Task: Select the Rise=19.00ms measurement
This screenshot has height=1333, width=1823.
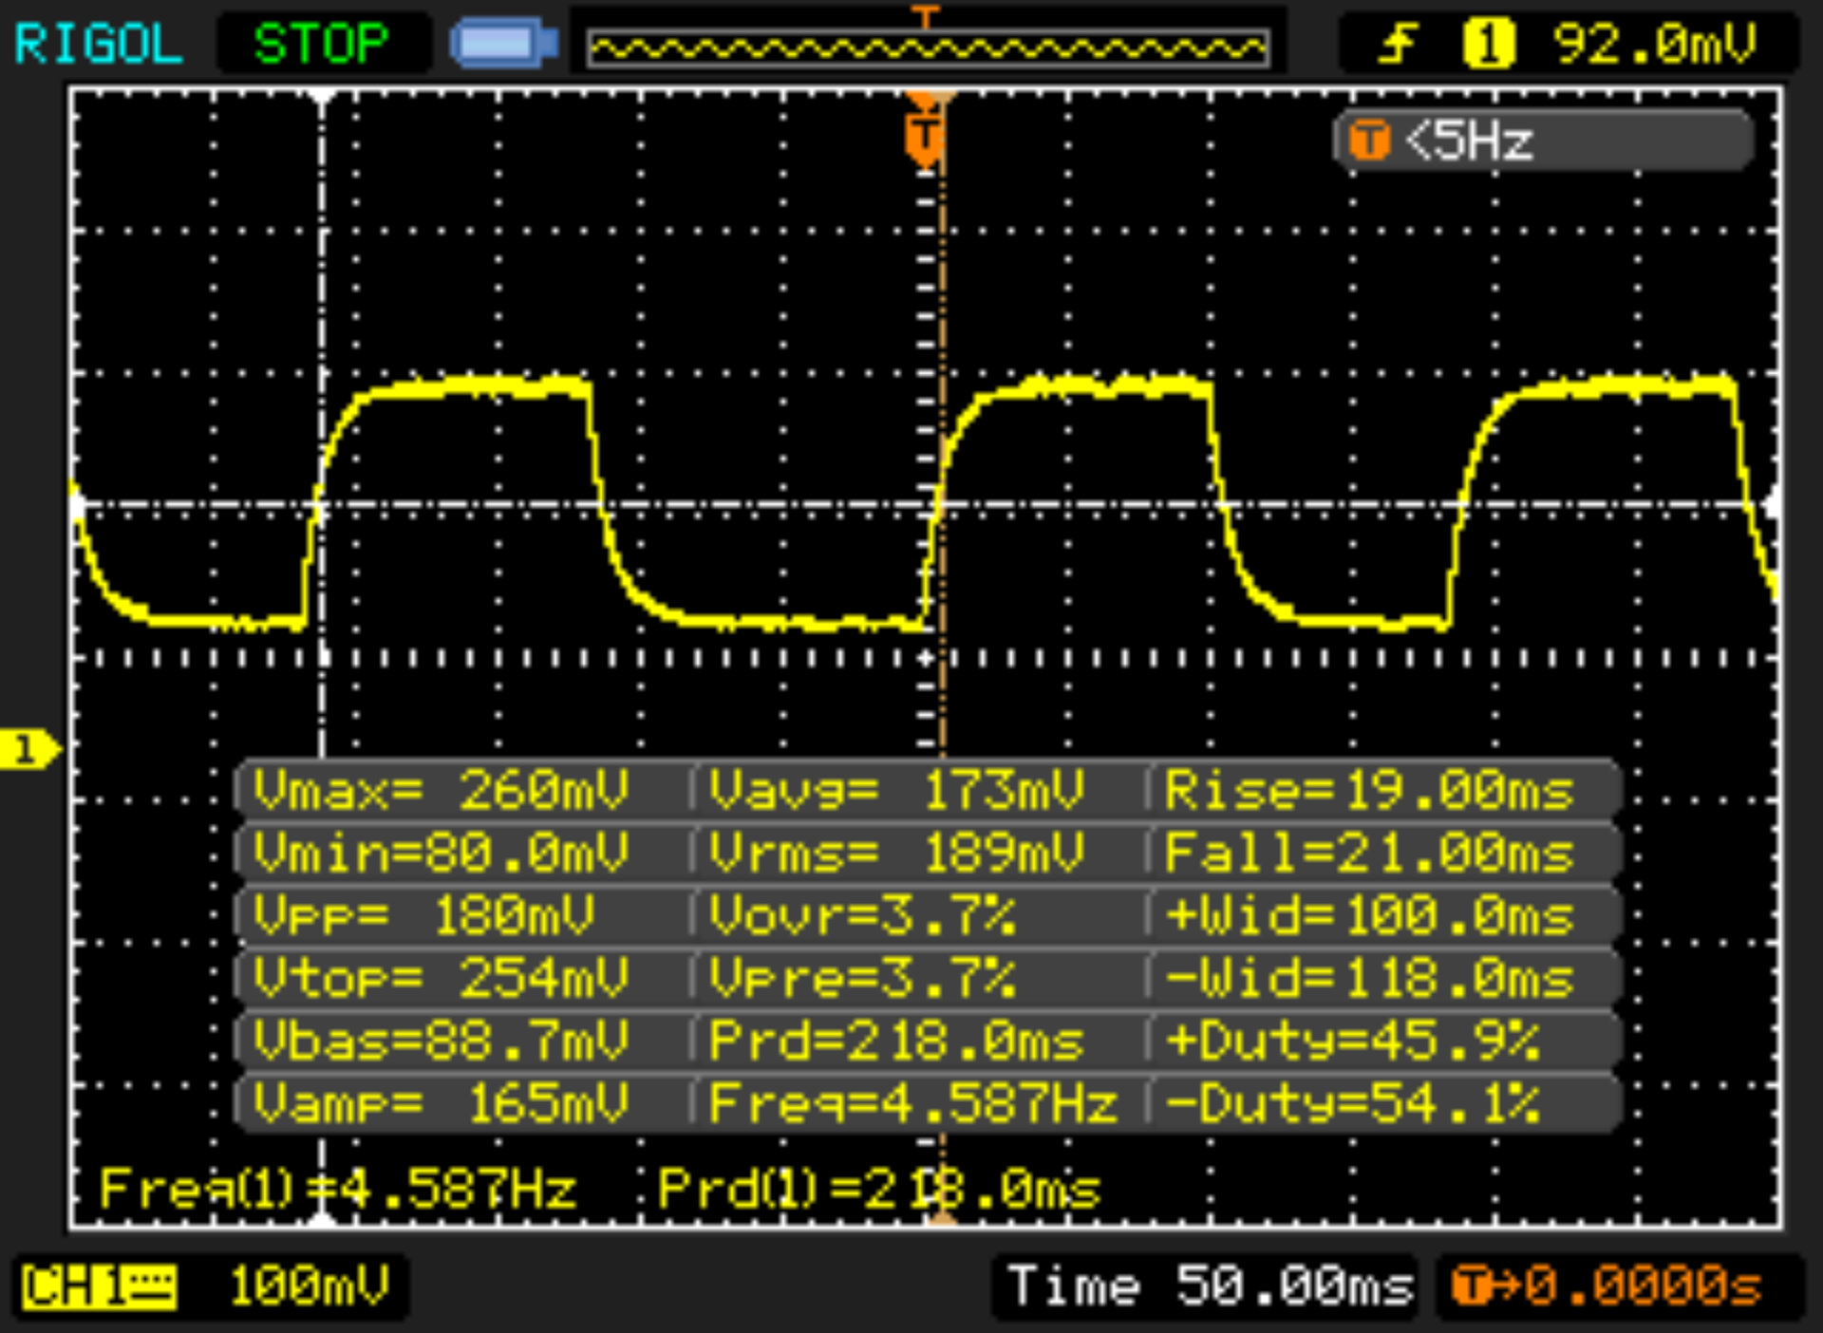Action: click(x=1368, y=790)
